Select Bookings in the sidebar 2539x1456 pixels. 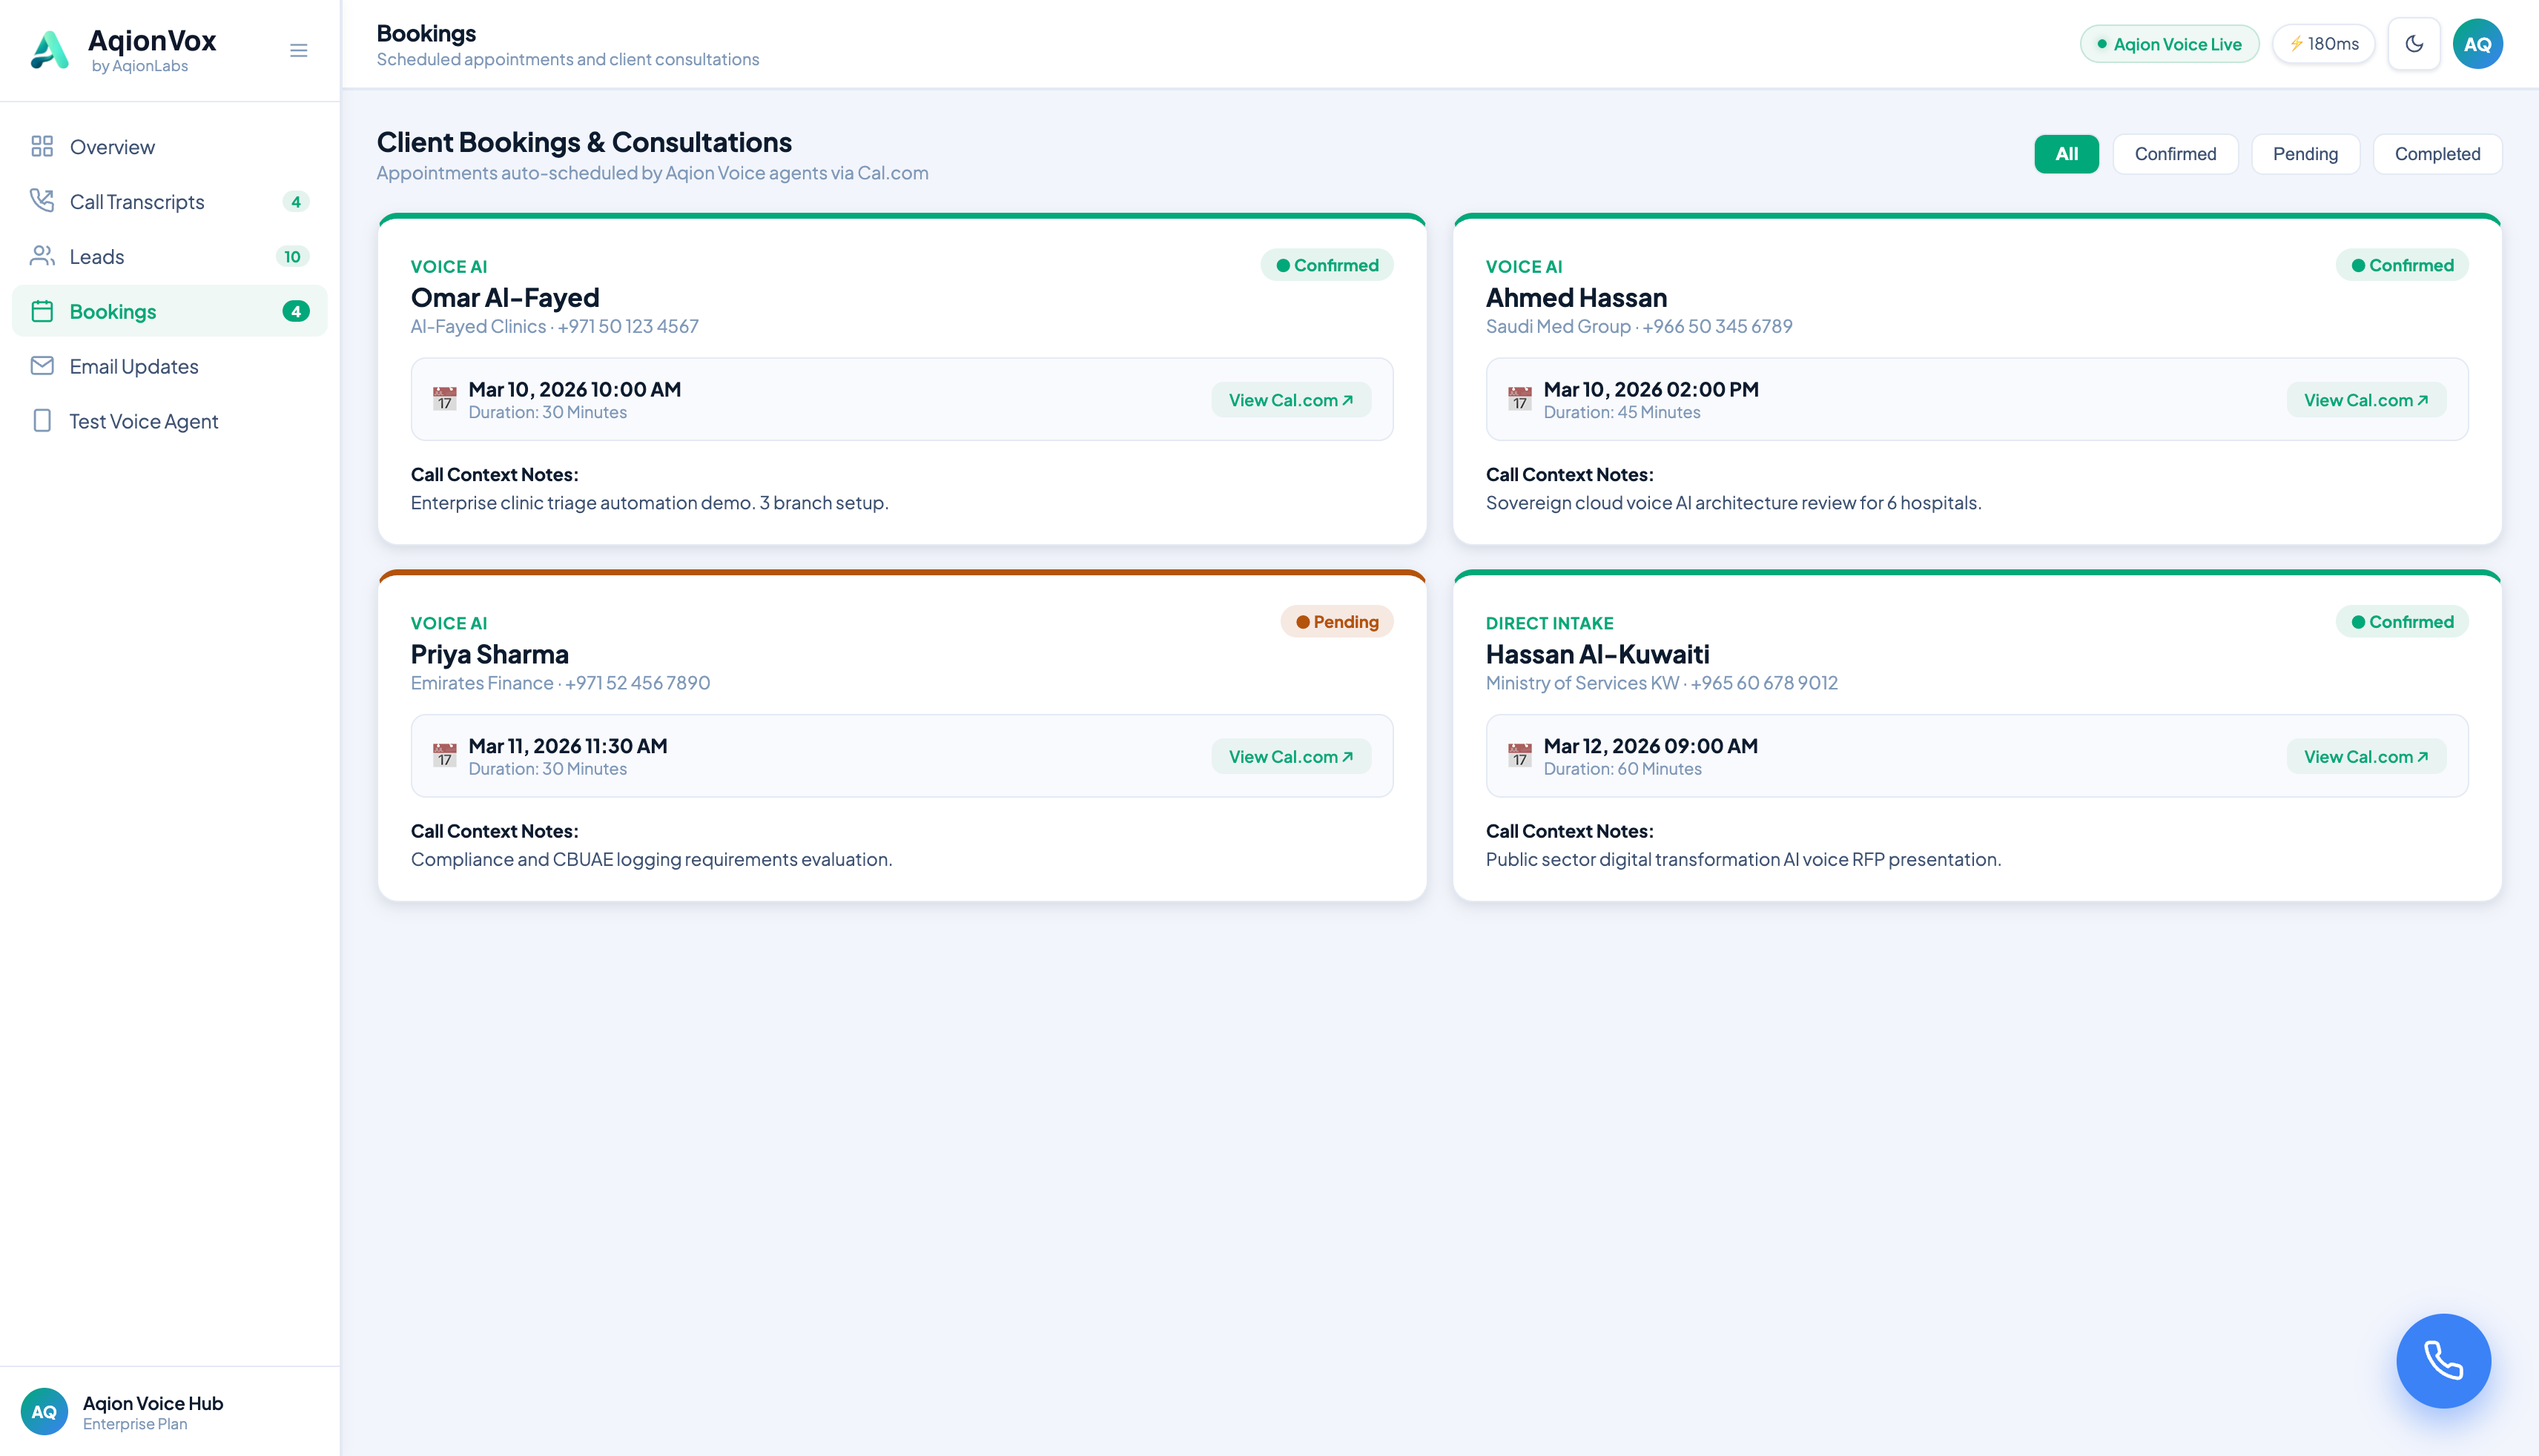click(170, 311)
